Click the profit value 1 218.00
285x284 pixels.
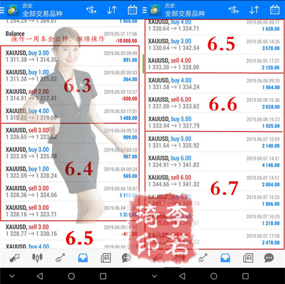(x=271, y=223)
